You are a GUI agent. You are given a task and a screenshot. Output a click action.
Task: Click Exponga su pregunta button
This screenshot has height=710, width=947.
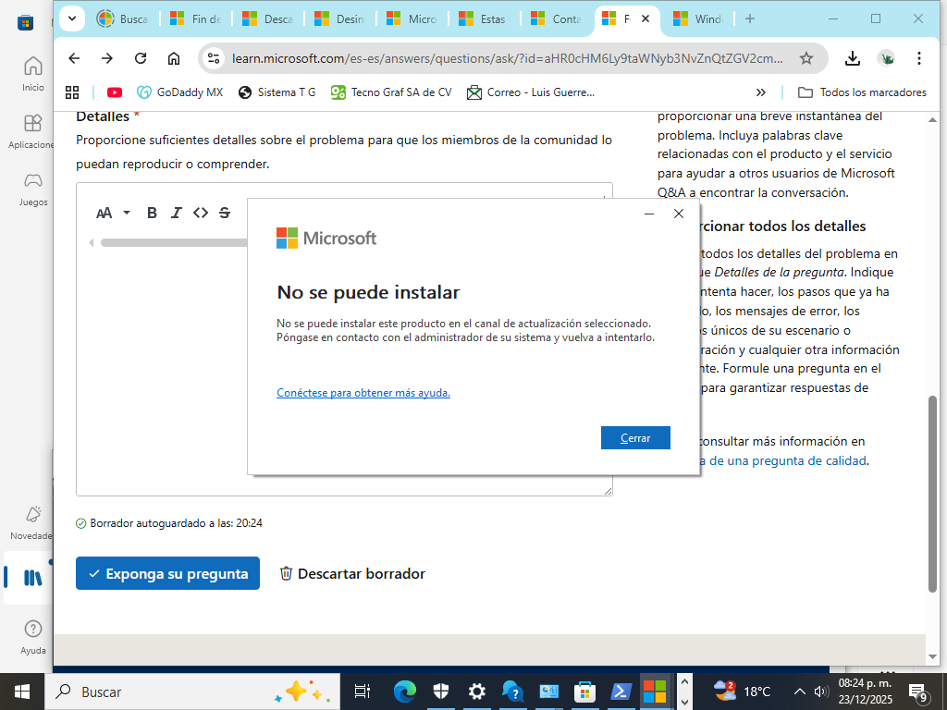168,573
